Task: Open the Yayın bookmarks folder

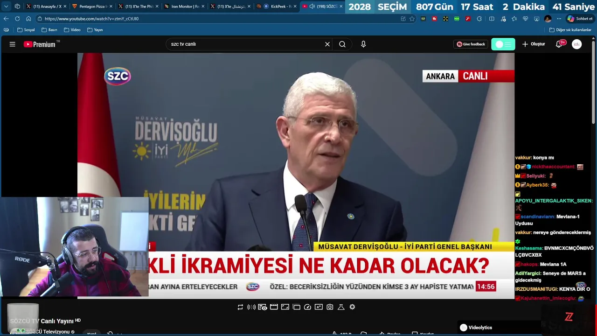Action: pos(95,30)
